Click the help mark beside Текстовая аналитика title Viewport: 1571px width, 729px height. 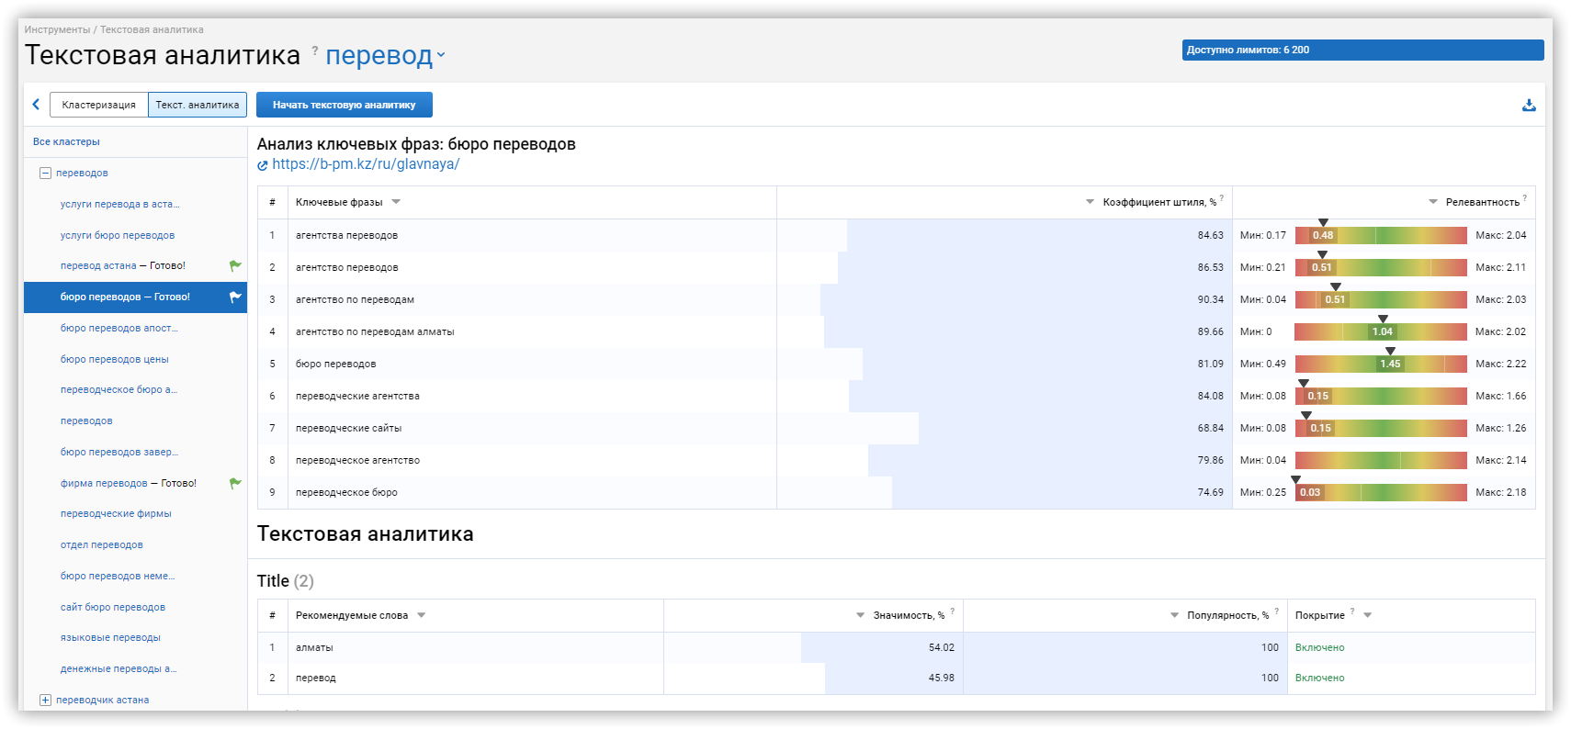coord(315,50)
